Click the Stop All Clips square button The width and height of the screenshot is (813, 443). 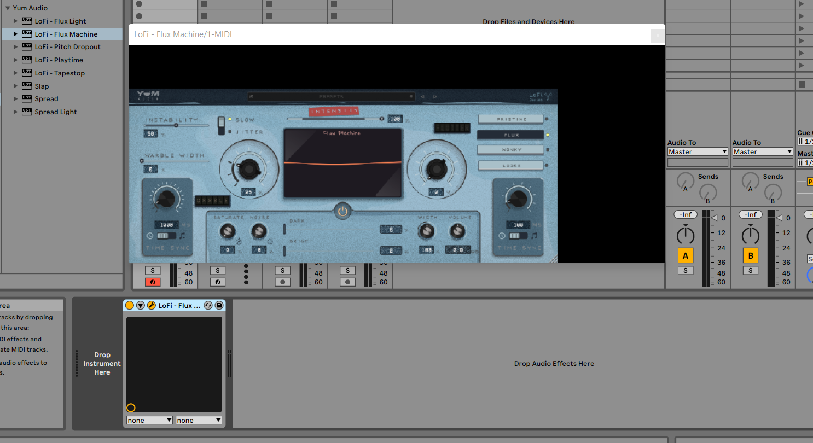tap(802, 84)
